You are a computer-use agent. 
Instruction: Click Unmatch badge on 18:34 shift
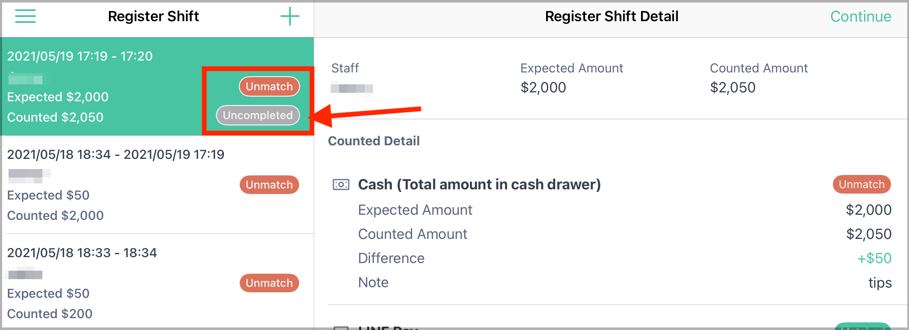[x=269, y=185]
